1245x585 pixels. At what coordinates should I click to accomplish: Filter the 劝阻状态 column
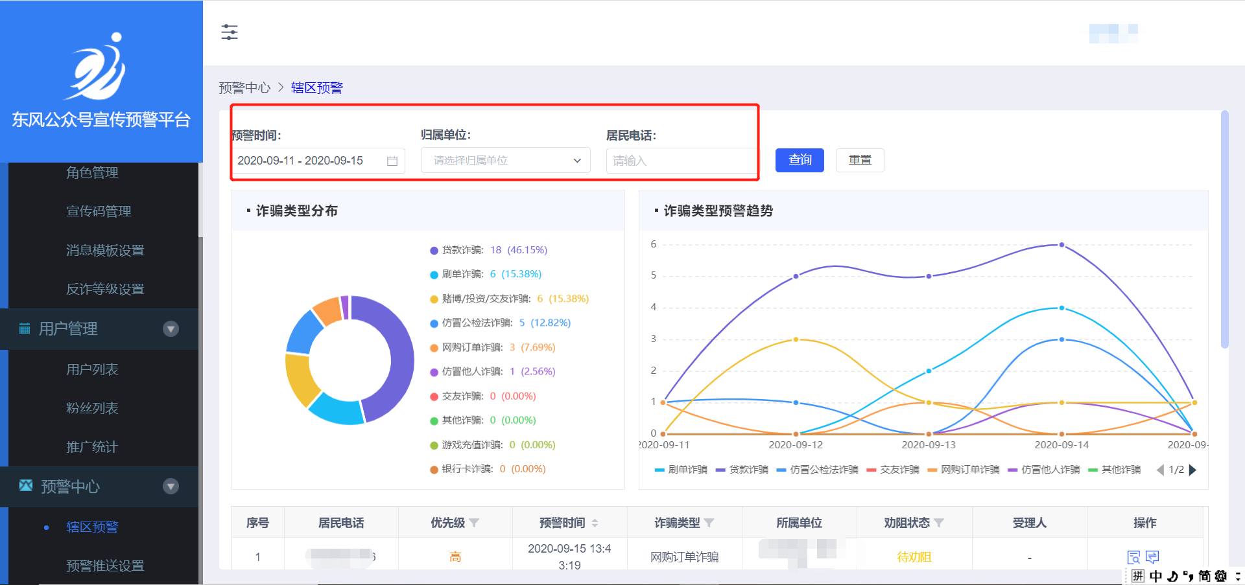coord(939,523)
